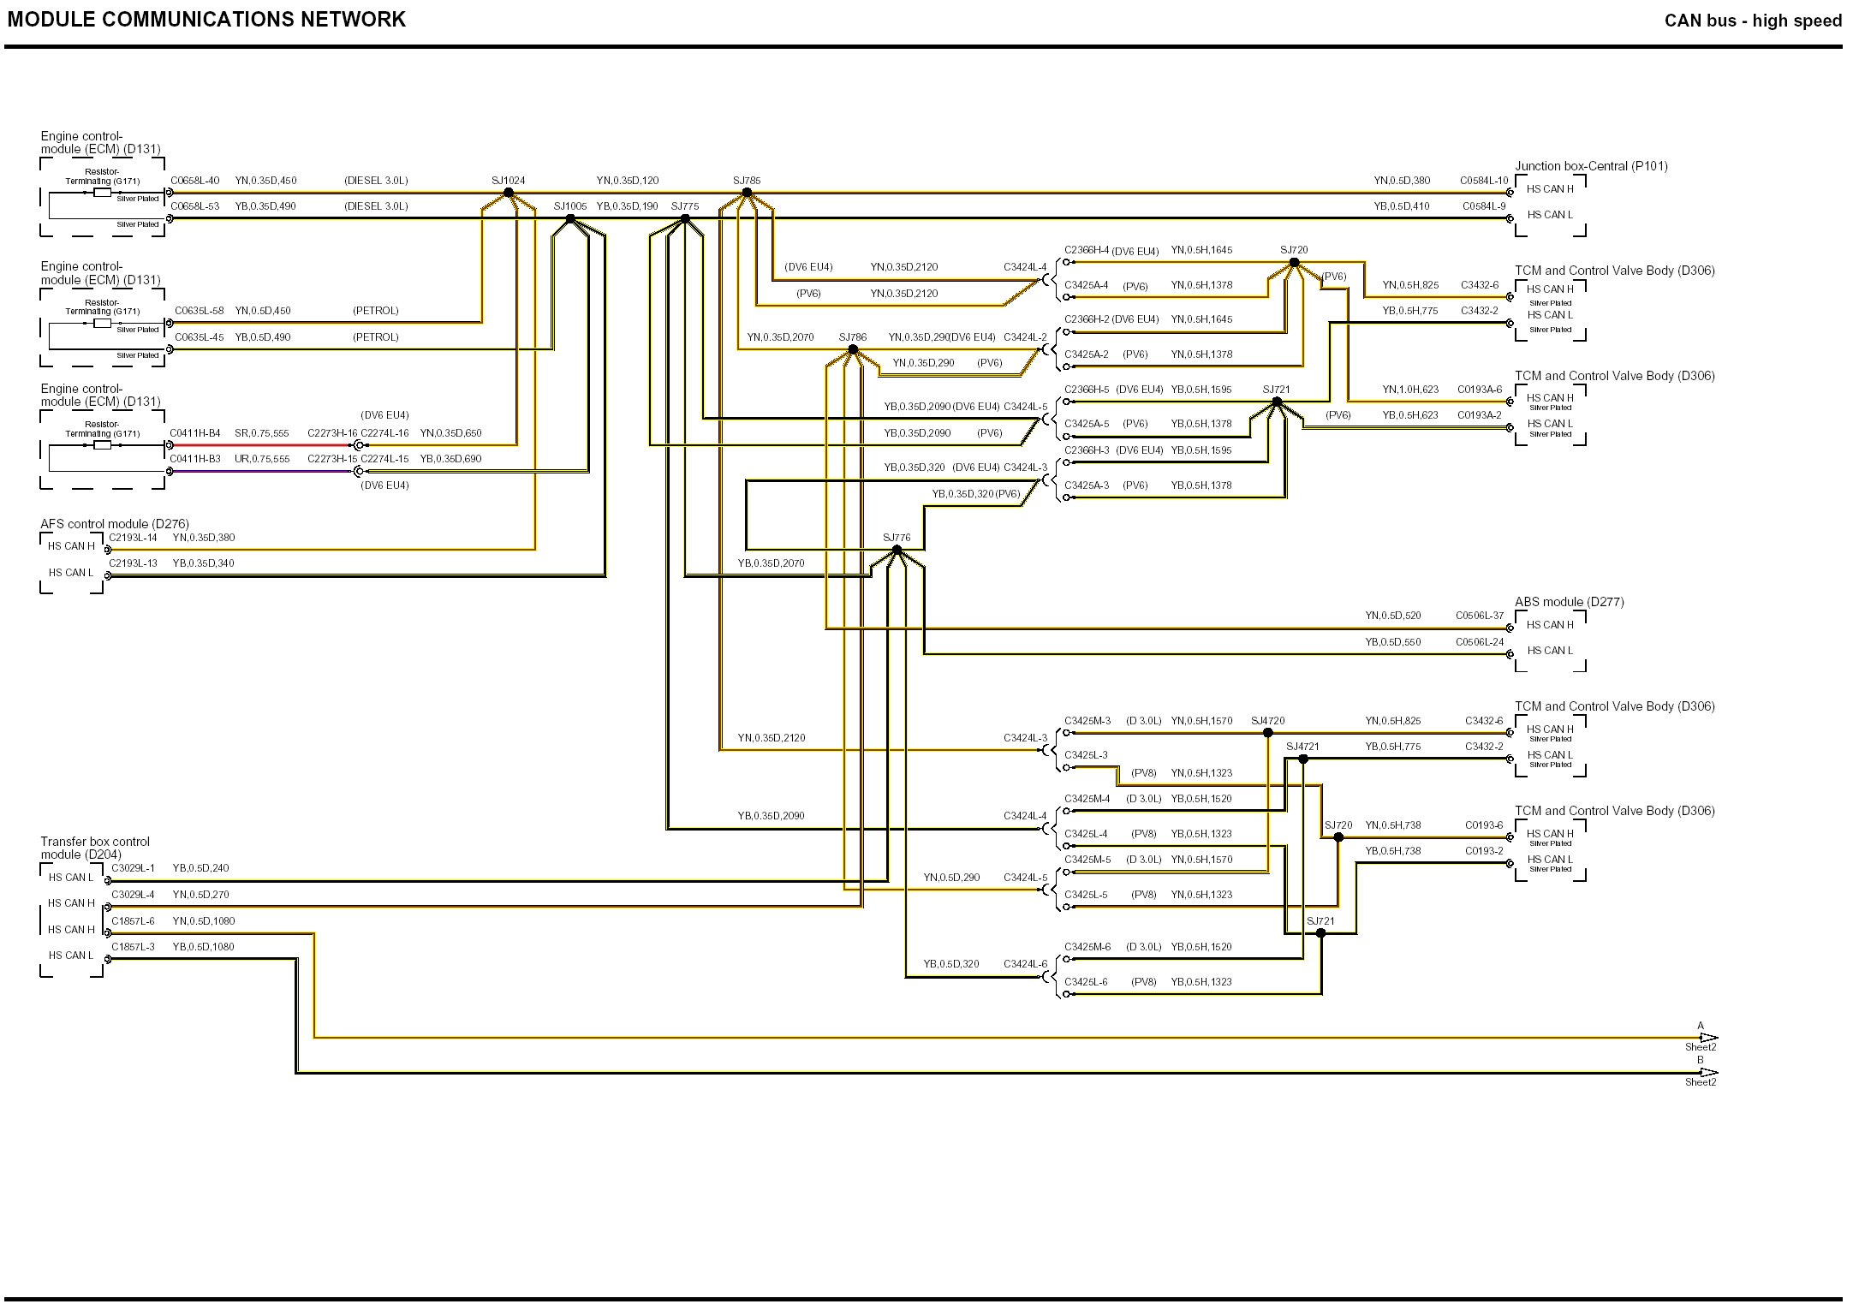Click the SJ1024 splice junction dot
The image size is (1853, 1310).
pos(509,193)
